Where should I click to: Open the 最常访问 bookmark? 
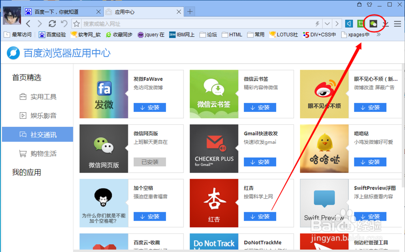tap(18, 34)
